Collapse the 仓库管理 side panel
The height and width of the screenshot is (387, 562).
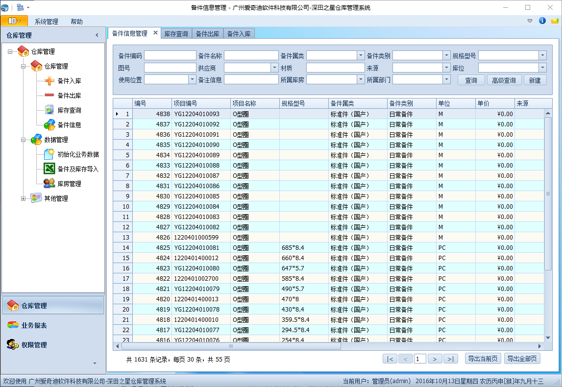(x=97, y=35)
